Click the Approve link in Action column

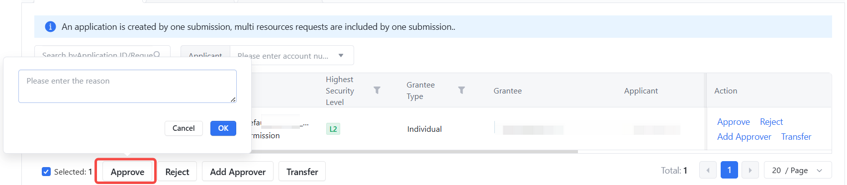(x=733, y=122)
